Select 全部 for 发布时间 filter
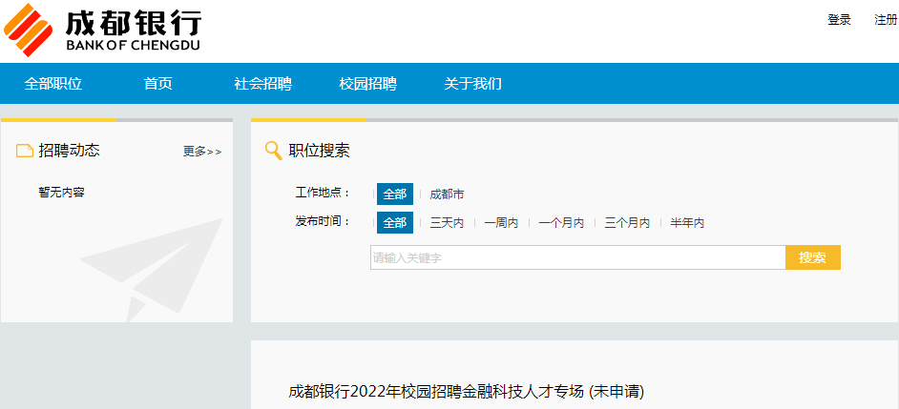 [394, 222]
